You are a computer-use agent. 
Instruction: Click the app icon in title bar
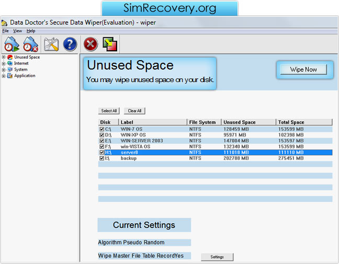(x=4, y=22)
